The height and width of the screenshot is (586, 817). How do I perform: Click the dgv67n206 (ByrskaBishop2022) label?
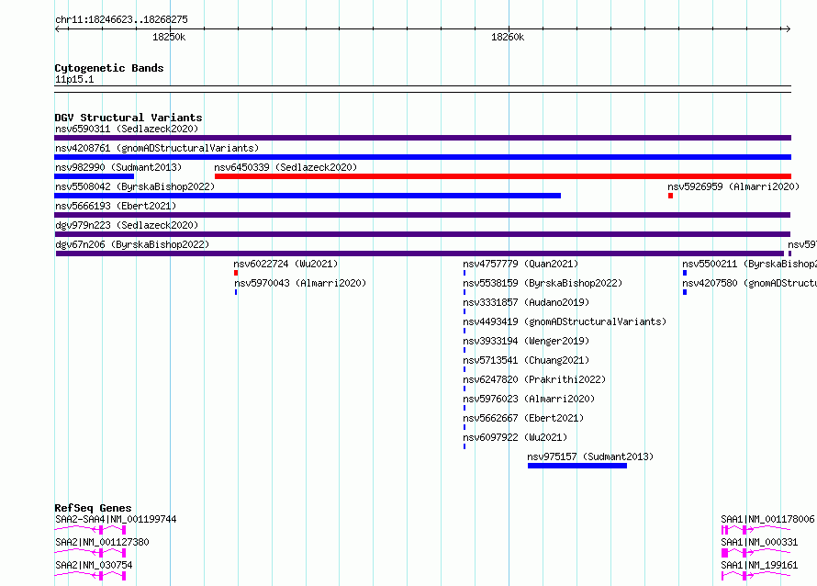click(132, 244)
